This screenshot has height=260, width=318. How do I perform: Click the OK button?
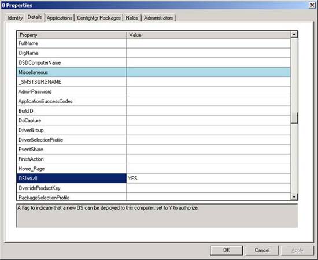[226, 251]
